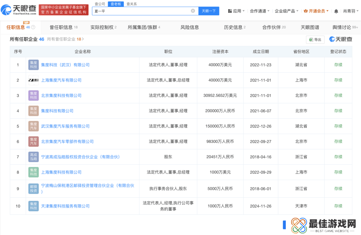Click the help icon beside 任职信息 tab
This screenshot has height=235, width=361.
coord(33,27)
